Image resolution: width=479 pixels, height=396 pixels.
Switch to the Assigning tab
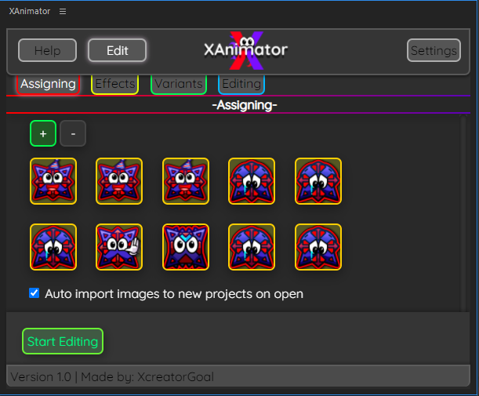[x=48, y=83]
